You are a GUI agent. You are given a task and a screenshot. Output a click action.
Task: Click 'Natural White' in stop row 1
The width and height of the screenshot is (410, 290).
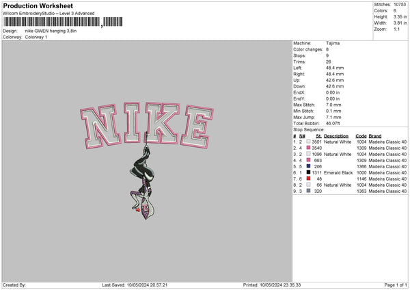[x=338, y=142]
